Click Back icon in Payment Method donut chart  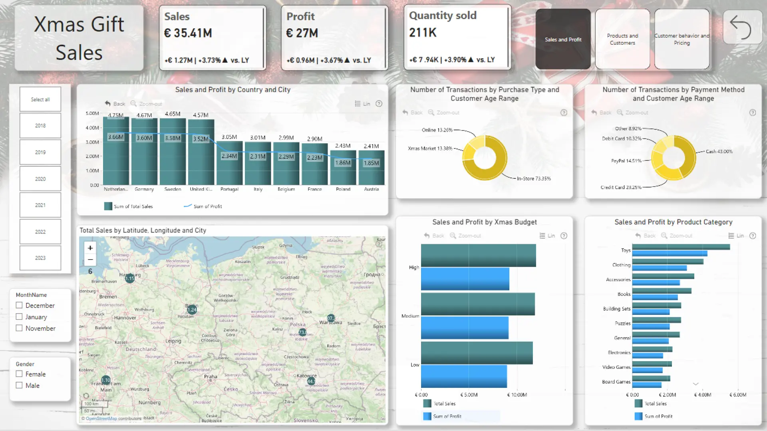coord(594,113)
